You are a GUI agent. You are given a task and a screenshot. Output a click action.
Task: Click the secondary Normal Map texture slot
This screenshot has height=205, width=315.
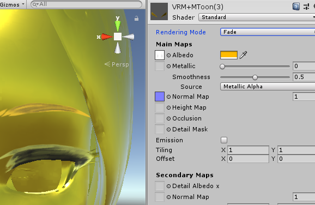click(160, 197)
